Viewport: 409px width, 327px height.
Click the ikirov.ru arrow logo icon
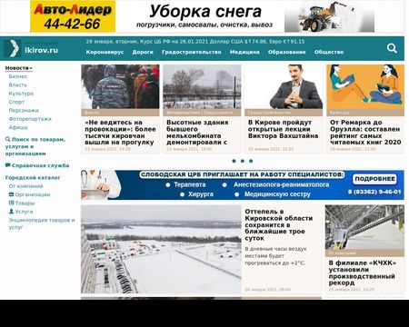13,48
